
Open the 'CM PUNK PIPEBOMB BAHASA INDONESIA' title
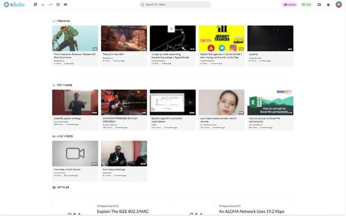120,120
